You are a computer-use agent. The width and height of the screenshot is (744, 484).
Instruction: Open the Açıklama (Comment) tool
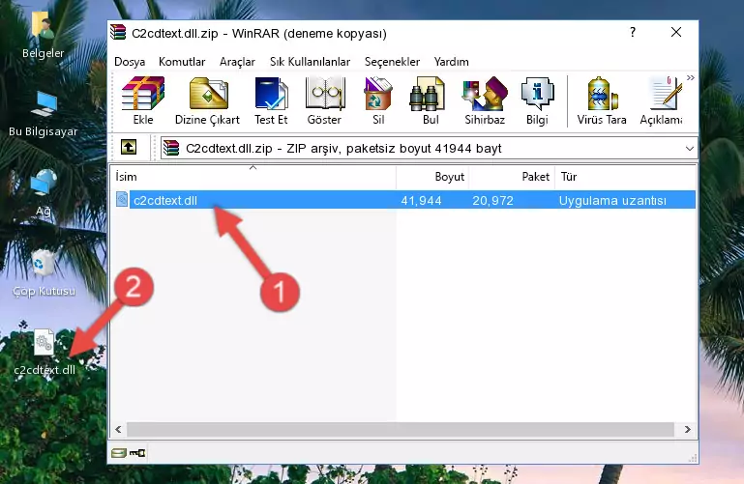point(662,100)
